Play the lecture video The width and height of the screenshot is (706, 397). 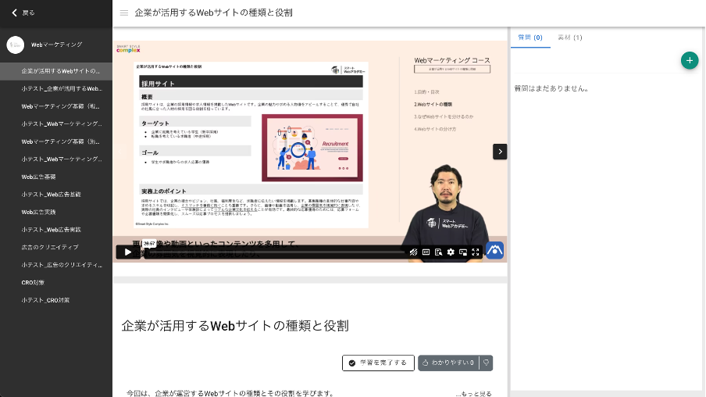tap(127, 252)
